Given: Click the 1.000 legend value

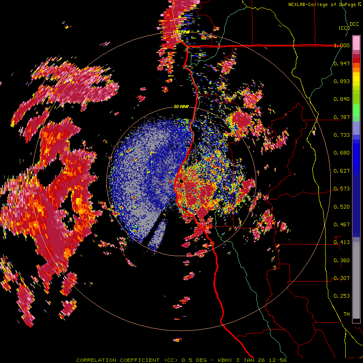Looking at the screenshot, I should click(x=342, y=45).
